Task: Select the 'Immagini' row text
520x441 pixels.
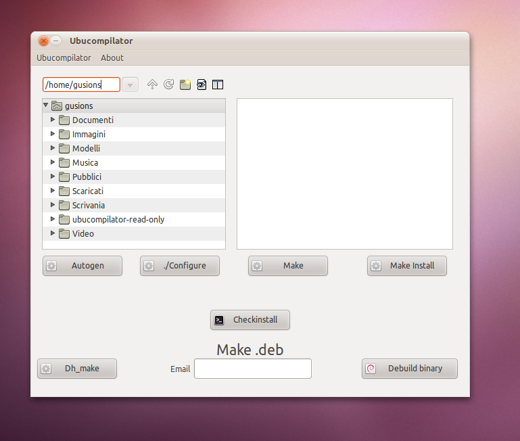Action: [89, 135]
